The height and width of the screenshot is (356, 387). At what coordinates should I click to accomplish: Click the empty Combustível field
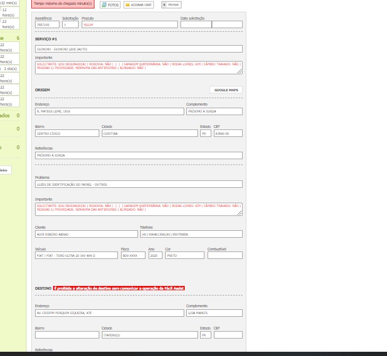[x=225, y=255]
